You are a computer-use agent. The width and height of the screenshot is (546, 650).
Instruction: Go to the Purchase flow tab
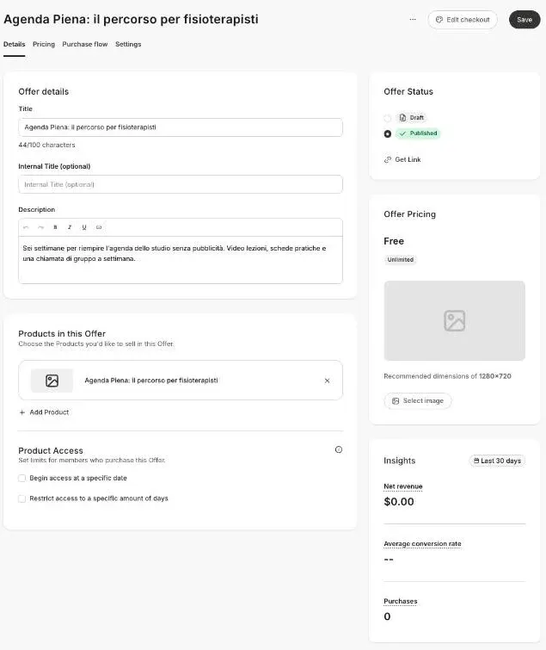[85, 44]
